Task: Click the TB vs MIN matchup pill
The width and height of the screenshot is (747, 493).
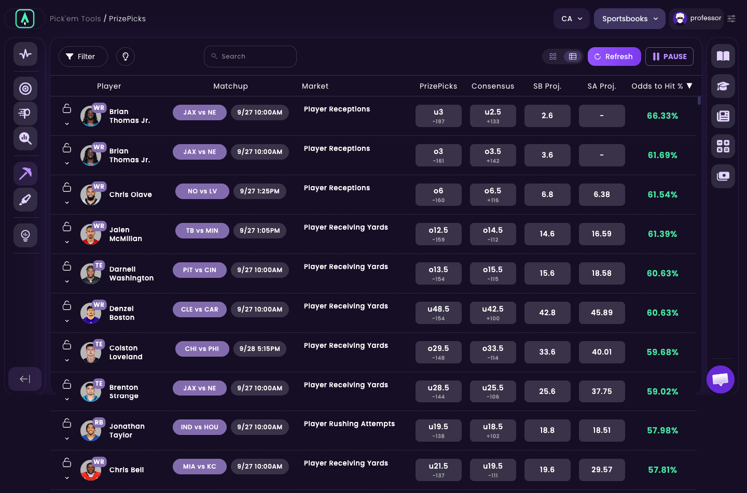Action: point(202,231)
